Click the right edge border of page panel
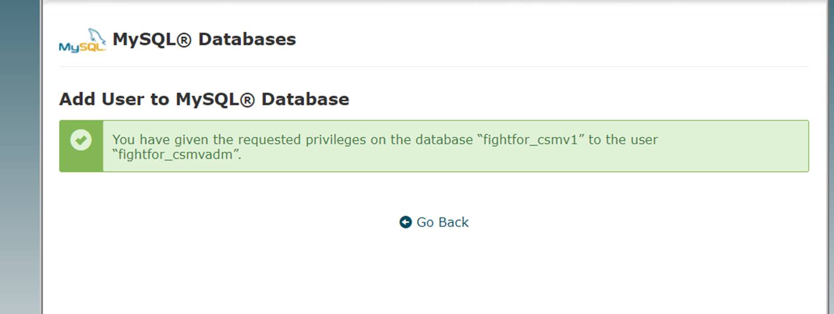This screenshot has width=834, height=314. pos(827,156)
